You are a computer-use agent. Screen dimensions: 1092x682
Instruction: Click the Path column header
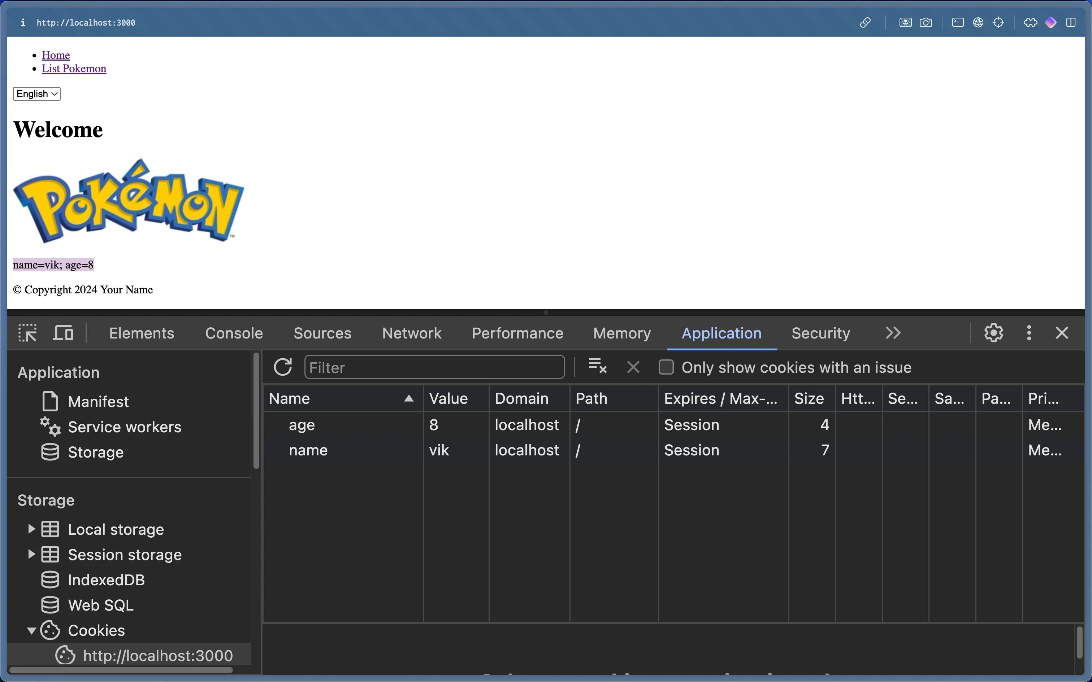[614, 398]
